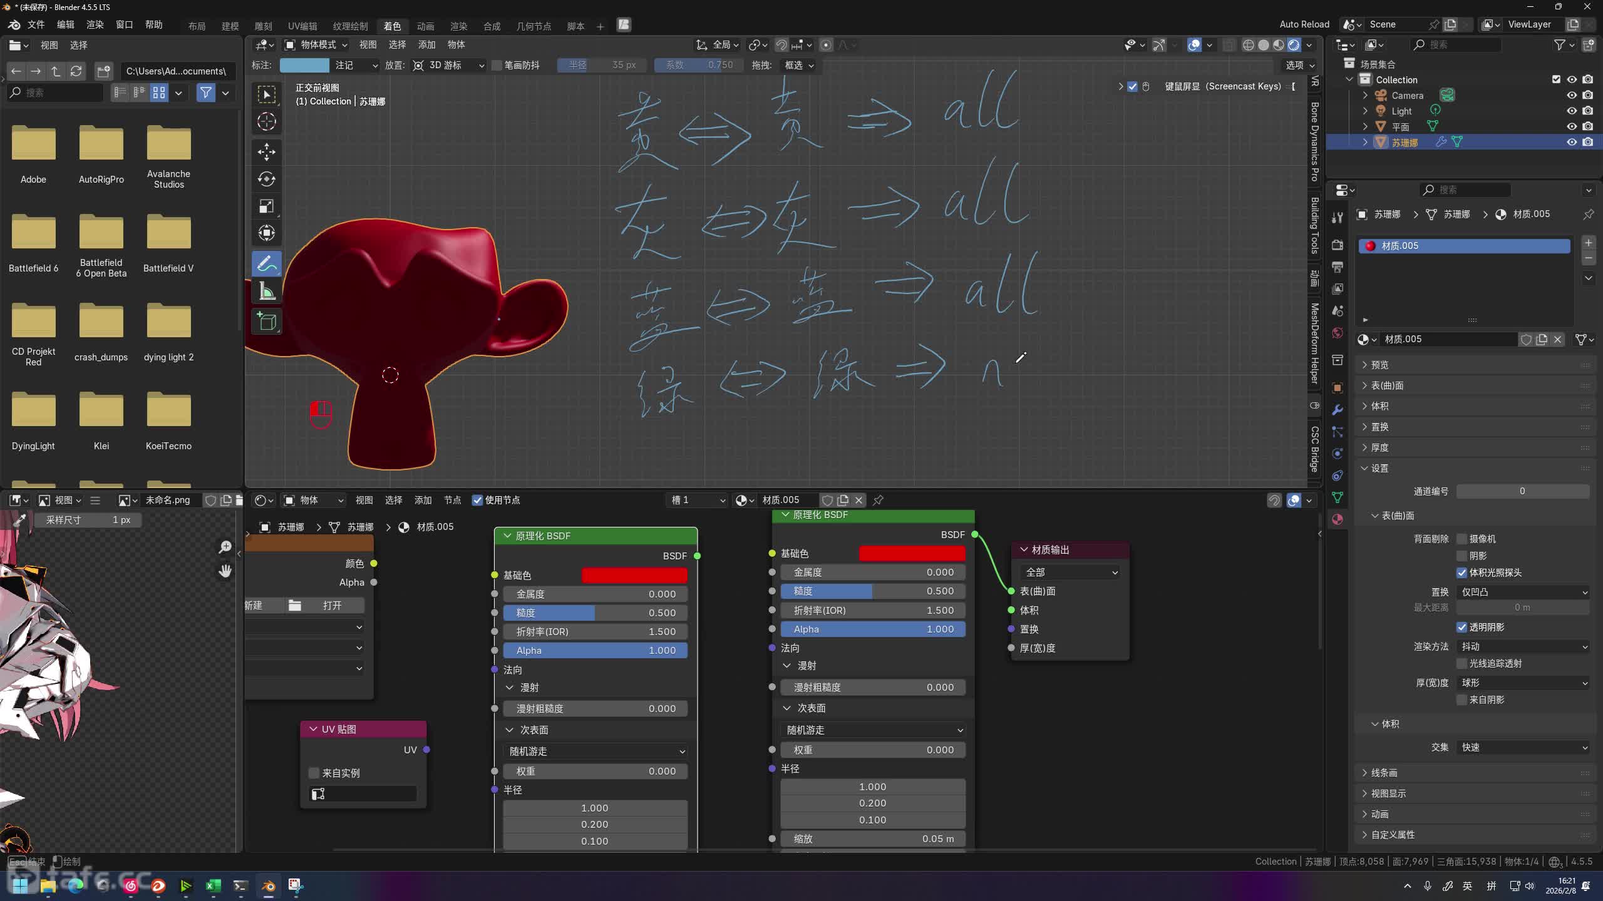Select the Add Cube tool icon
Image resolution: width=1603 pixels, height=901 pixels.
click(267, 322)
